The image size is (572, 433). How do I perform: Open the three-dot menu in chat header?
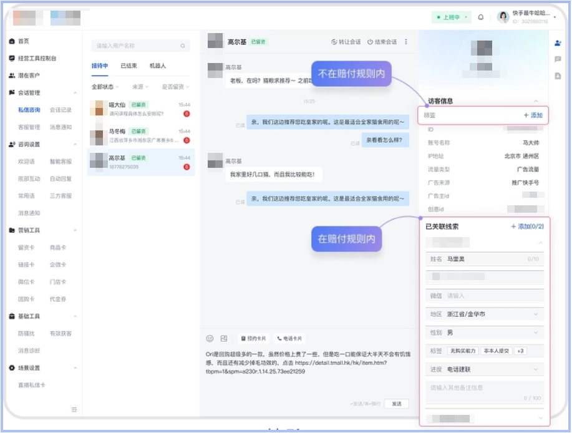405,41
